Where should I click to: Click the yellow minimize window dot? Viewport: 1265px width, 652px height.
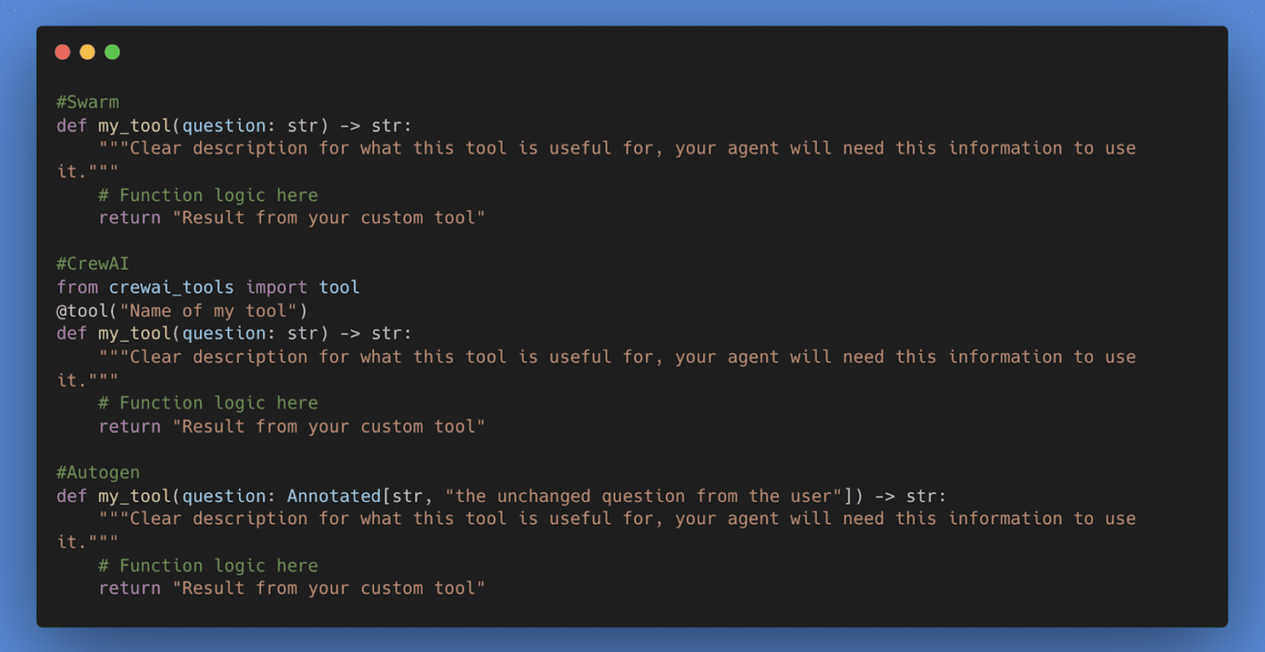point(88,52)
